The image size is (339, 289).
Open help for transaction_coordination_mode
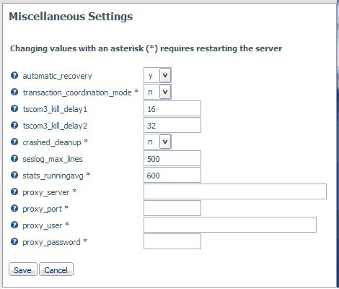coord(14,92)
